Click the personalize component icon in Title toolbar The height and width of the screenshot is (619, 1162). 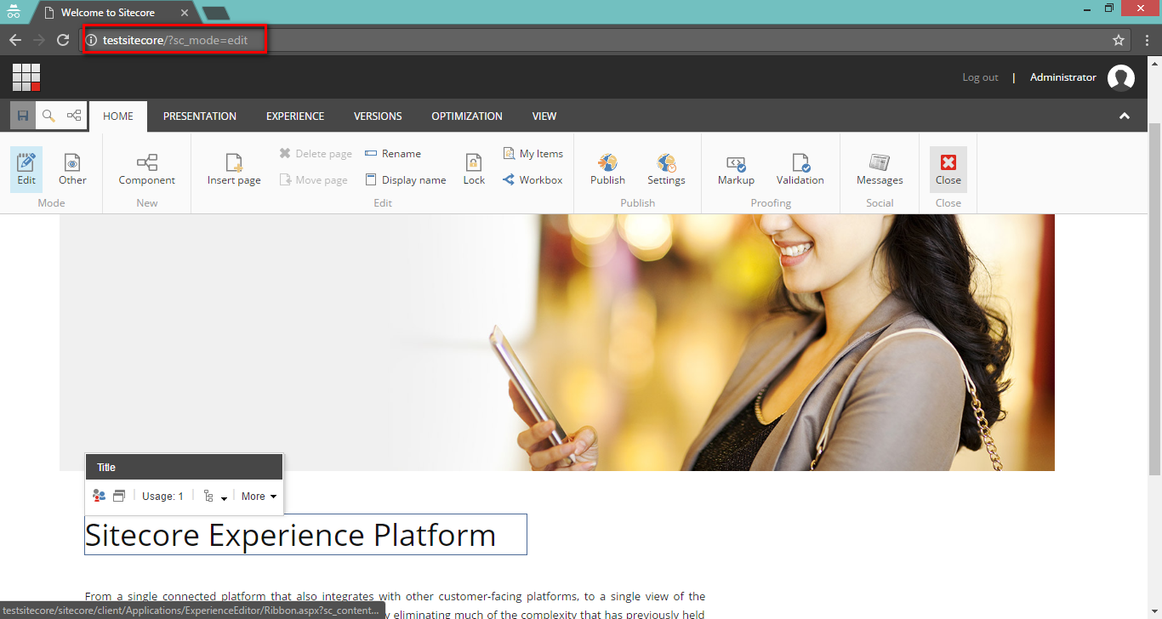coord(100,496)
